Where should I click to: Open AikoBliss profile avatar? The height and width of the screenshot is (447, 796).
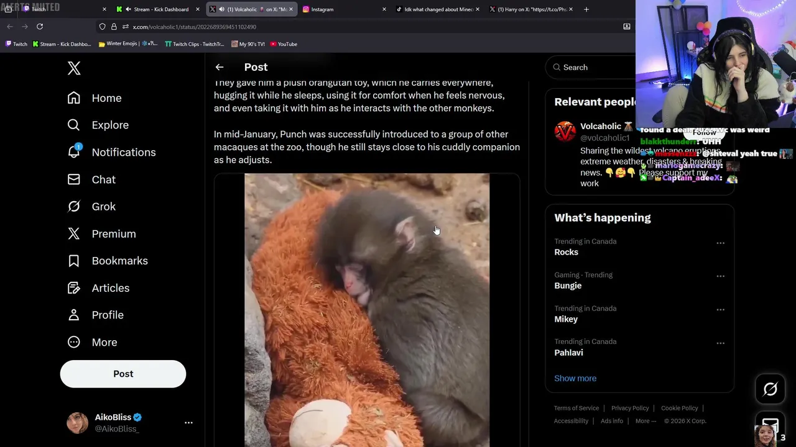(78, 423)
